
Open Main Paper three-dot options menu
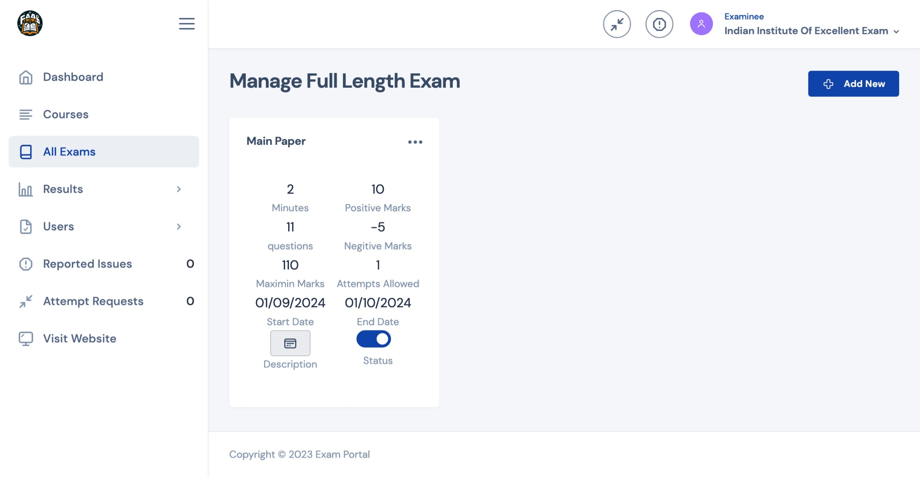tap(415, 142)
